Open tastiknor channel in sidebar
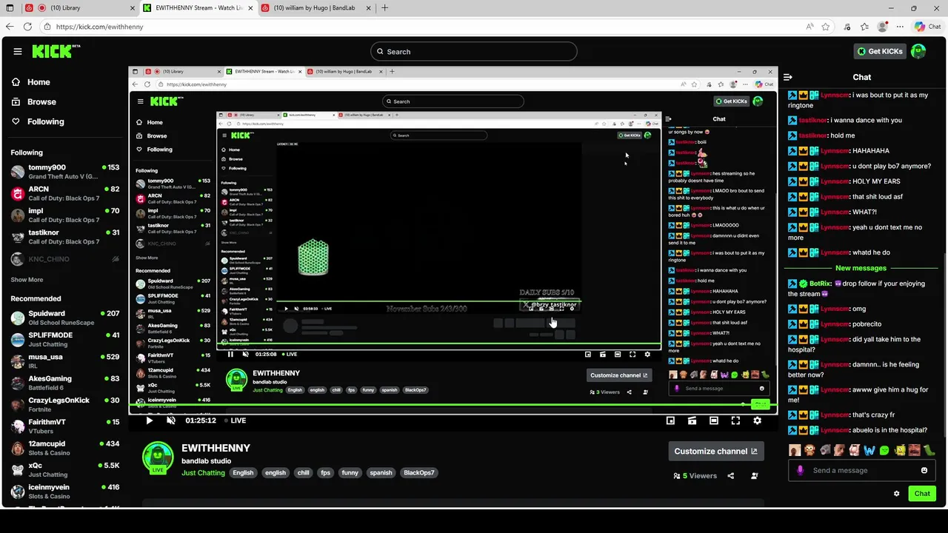948x533 pixels. pyautogui.click(x=65, y=237)
